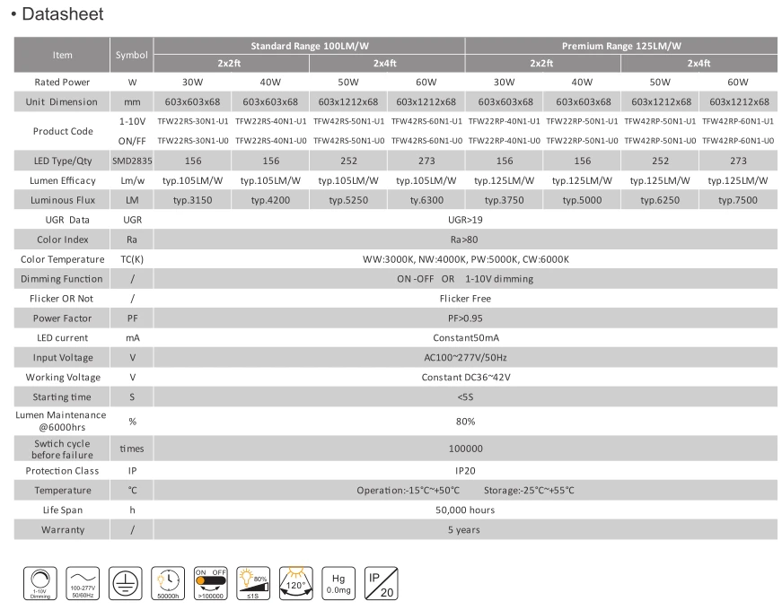
Task: Click the 100-277V 50/60Hz voltage icon
Action: click(x=83, y=583)
